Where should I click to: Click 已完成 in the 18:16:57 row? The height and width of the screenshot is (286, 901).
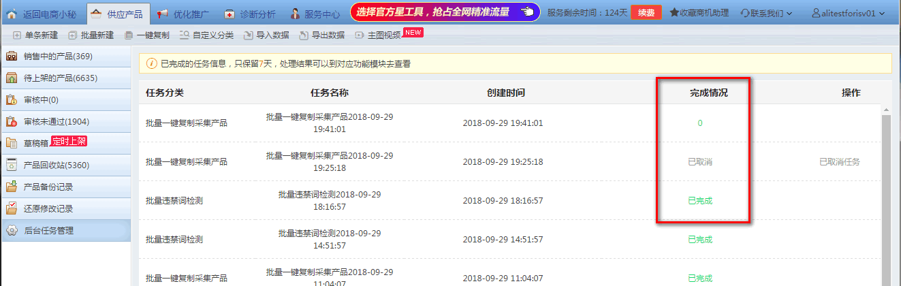click(700, 201)
